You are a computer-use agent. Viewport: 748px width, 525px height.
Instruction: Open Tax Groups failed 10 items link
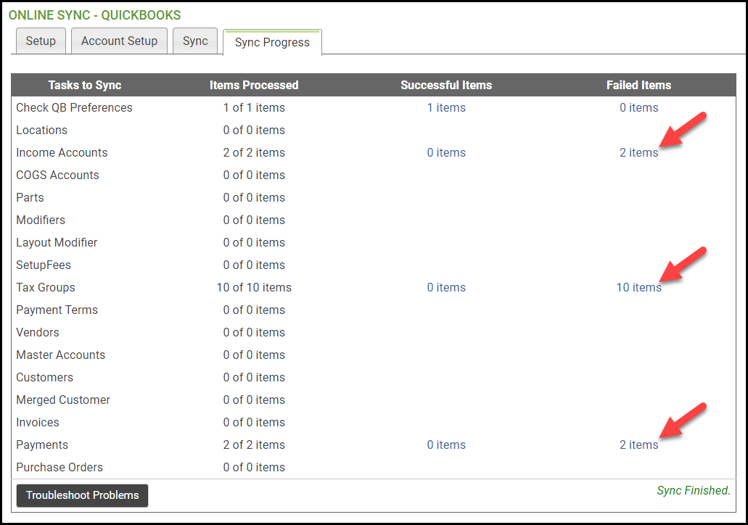click(x=638, y=288)
